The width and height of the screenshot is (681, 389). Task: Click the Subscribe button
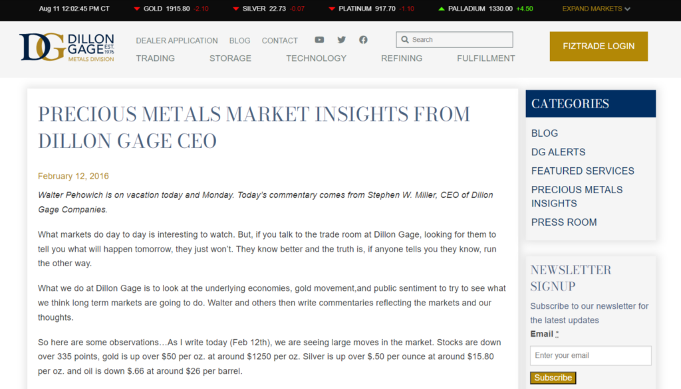553,378
